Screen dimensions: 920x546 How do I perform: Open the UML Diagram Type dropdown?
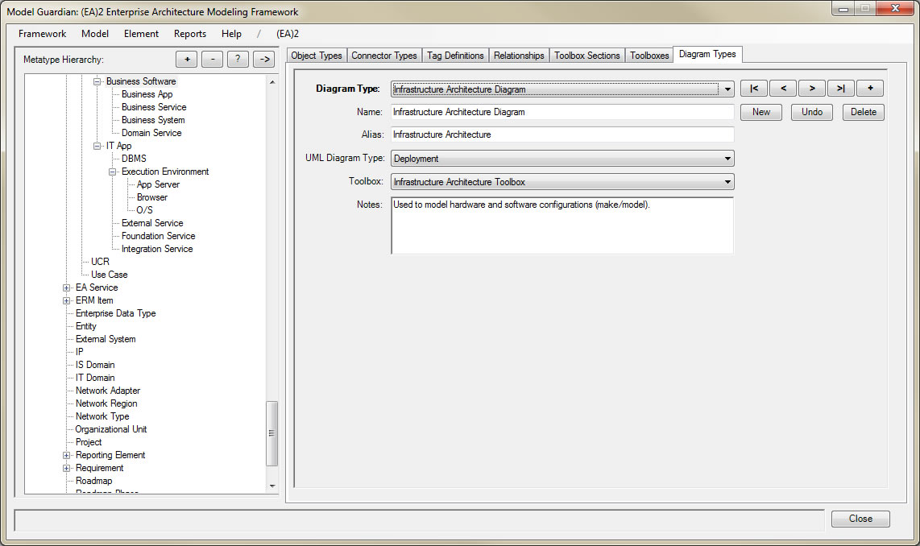[x=727, y=159]
